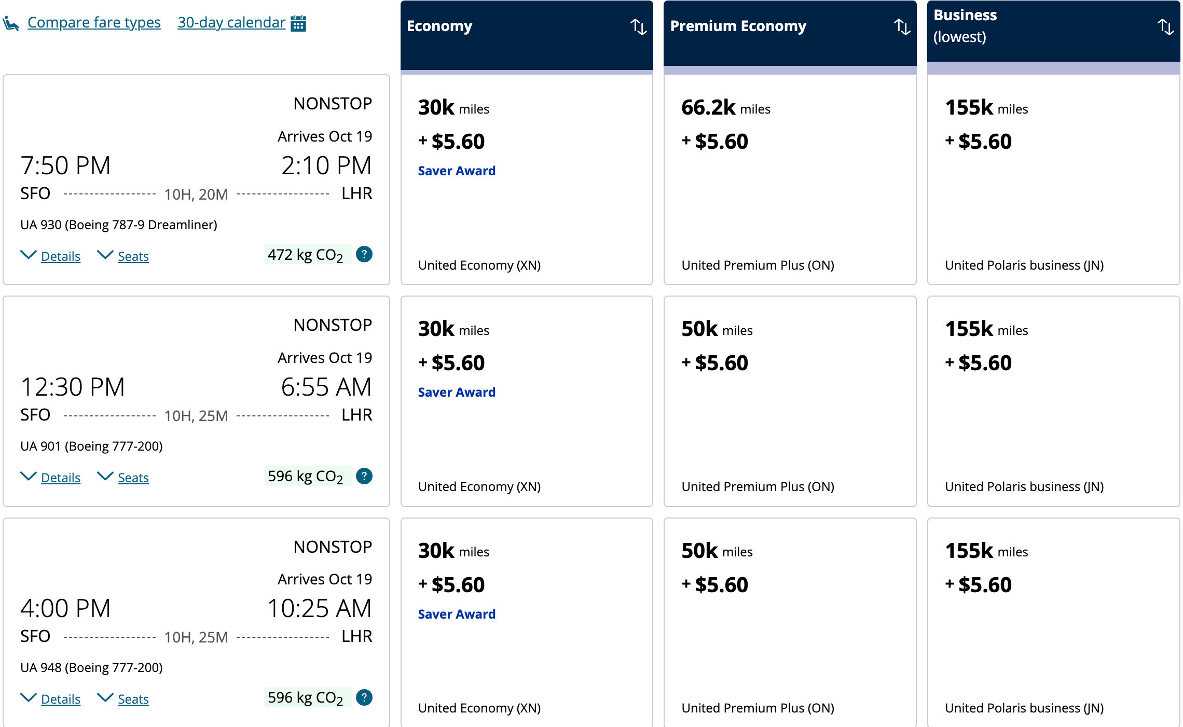
Task: Select the Economy column header
Action: [x=439, y=26]
